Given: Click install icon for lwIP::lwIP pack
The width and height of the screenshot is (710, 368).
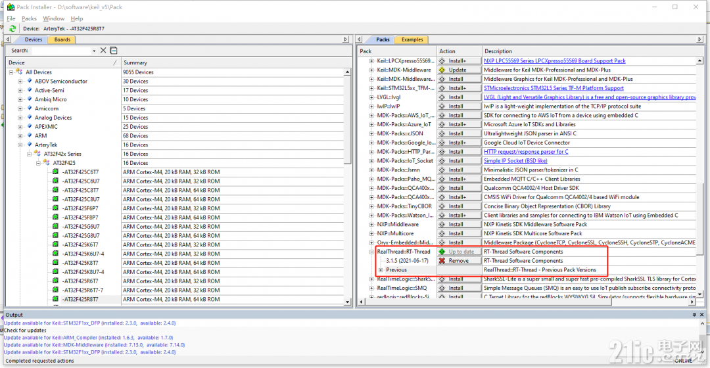Looking at the screenshot, I should 442,106.
